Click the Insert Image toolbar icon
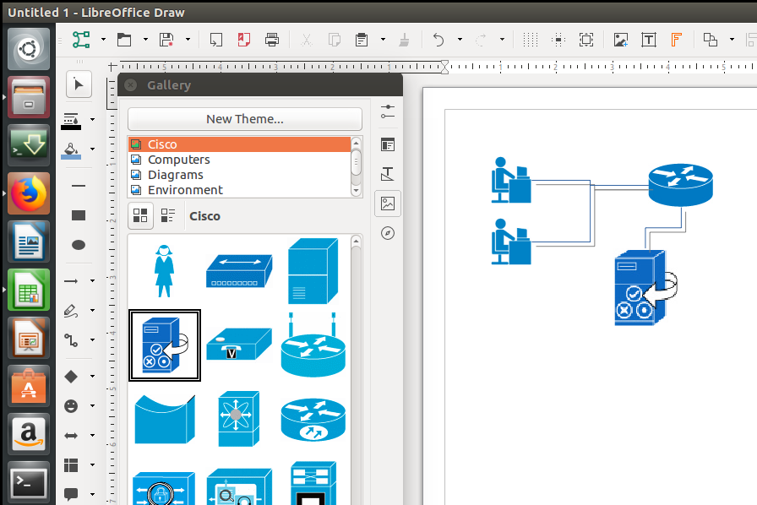The width and height of the screenshot is (757, 505). (x=621, y=40)
